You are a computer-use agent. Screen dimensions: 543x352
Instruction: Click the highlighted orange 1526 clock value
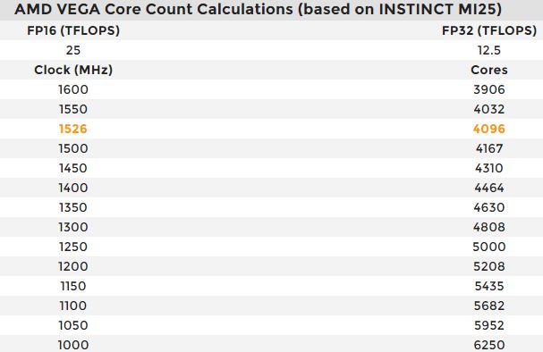click(x=72, y=129)
